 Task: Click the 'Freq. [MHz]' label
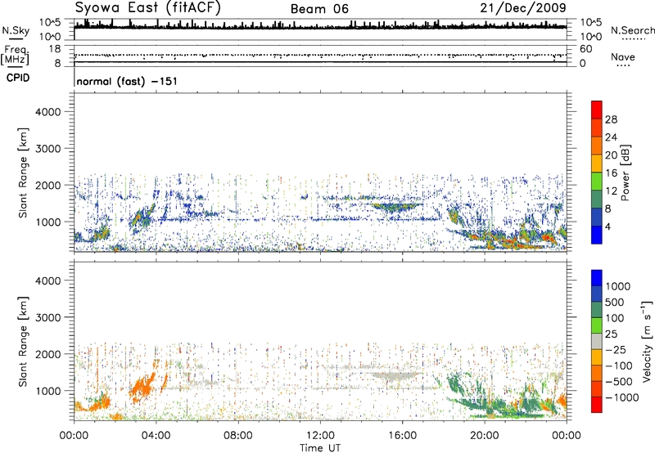[x=16, y=55]
